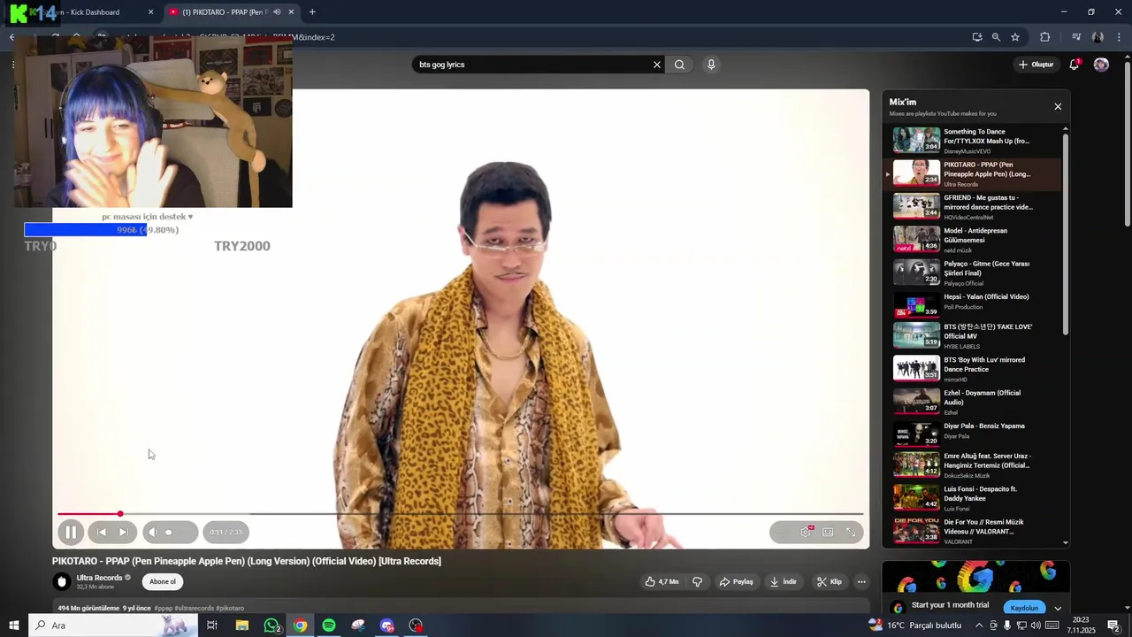Skip to next video in player
Viewport: 1132px width, 637px height.
tap(124, 532)
